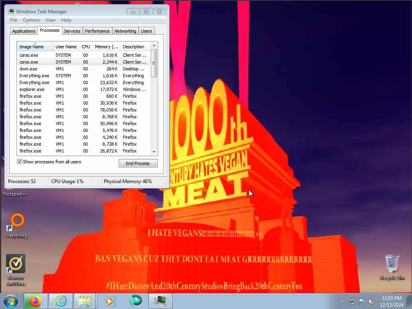Click the CPU Usage: 1% status text

(x=67, y=181)
